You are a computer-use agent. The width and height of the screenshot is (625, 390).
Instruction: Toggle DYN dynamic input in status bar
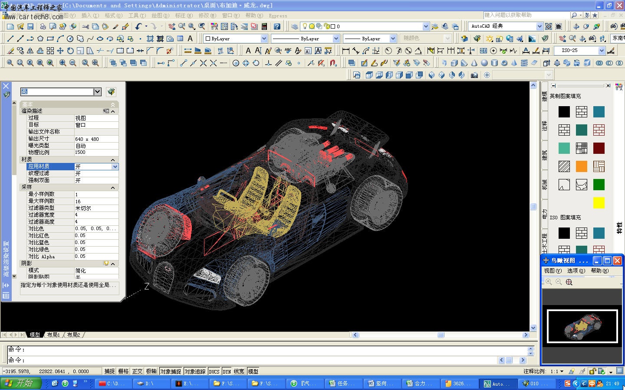point(227,371)
